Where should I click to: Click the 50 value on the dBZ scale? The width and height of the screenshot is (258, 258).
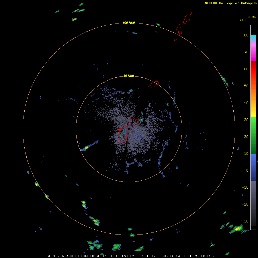(246, 86)
